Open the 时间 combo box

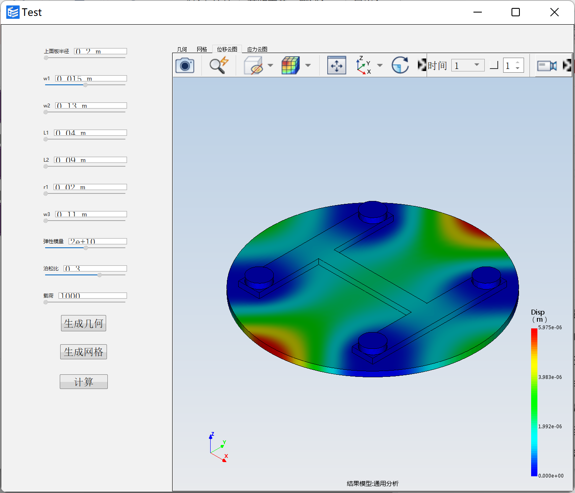[x=468, y=65]
